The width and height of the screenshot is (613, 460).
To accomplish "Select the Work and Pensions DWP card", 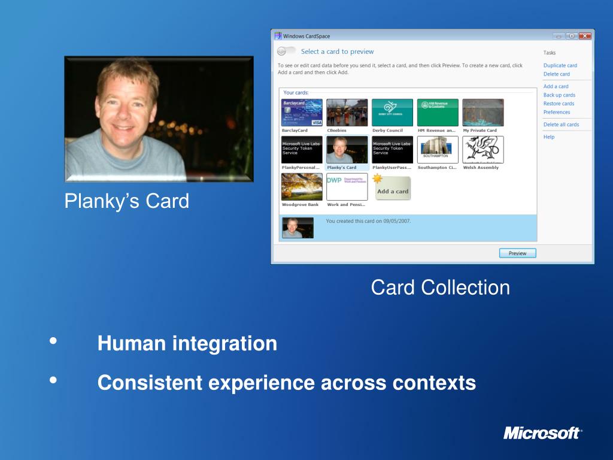I will (x=347, y=187).
